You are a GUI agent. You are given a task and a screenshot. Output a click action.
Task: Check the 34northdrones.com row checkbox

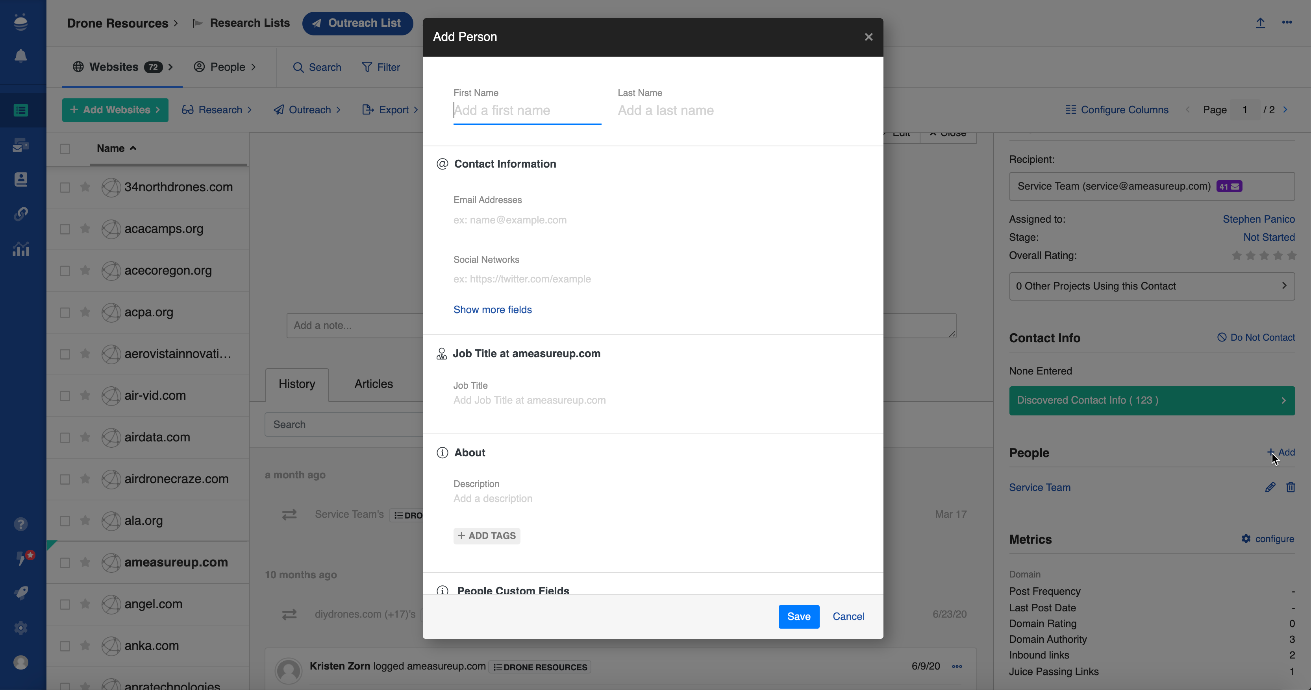tap(65, 187)
